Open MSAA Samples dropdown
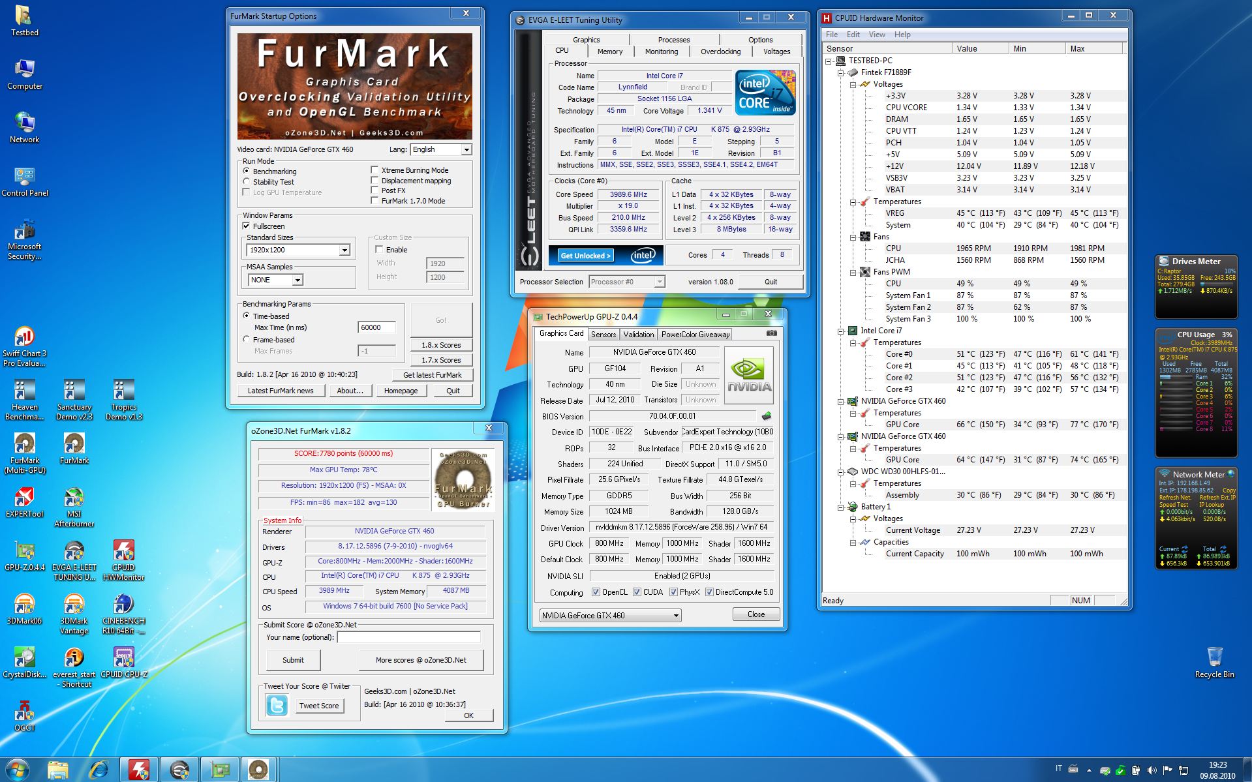1252x782 pixels. 275,280
